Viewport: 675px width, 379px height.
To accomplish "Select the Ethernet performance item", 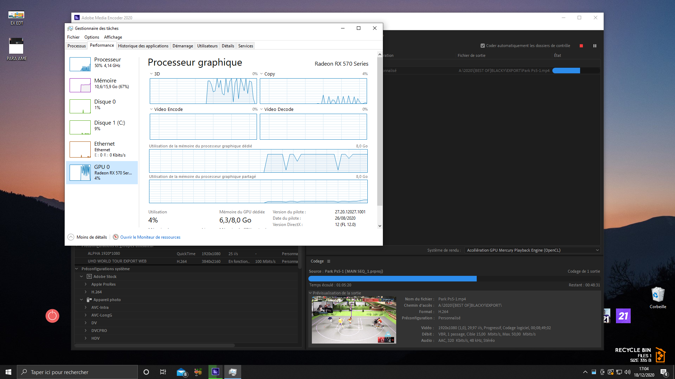I will pos(102,149).
